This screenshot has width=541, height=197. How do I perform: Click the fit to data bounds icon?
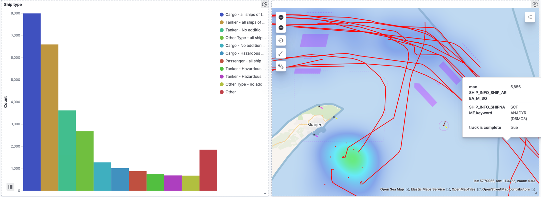pyautogui.click(x=281, y=41)
